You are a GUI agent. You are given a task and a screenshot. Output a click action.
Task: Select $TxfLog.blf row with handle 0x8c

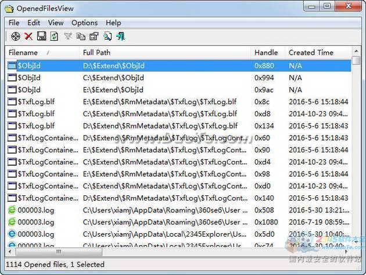(x=178, y=102)
